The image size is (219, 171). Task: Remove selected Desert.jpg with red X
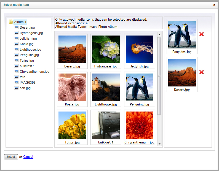coord(201,72)
